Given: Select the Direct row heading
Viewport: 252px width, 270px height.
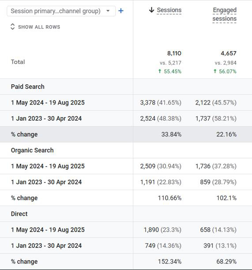Looking at the screenshot, I should click(x=19, y=214).
